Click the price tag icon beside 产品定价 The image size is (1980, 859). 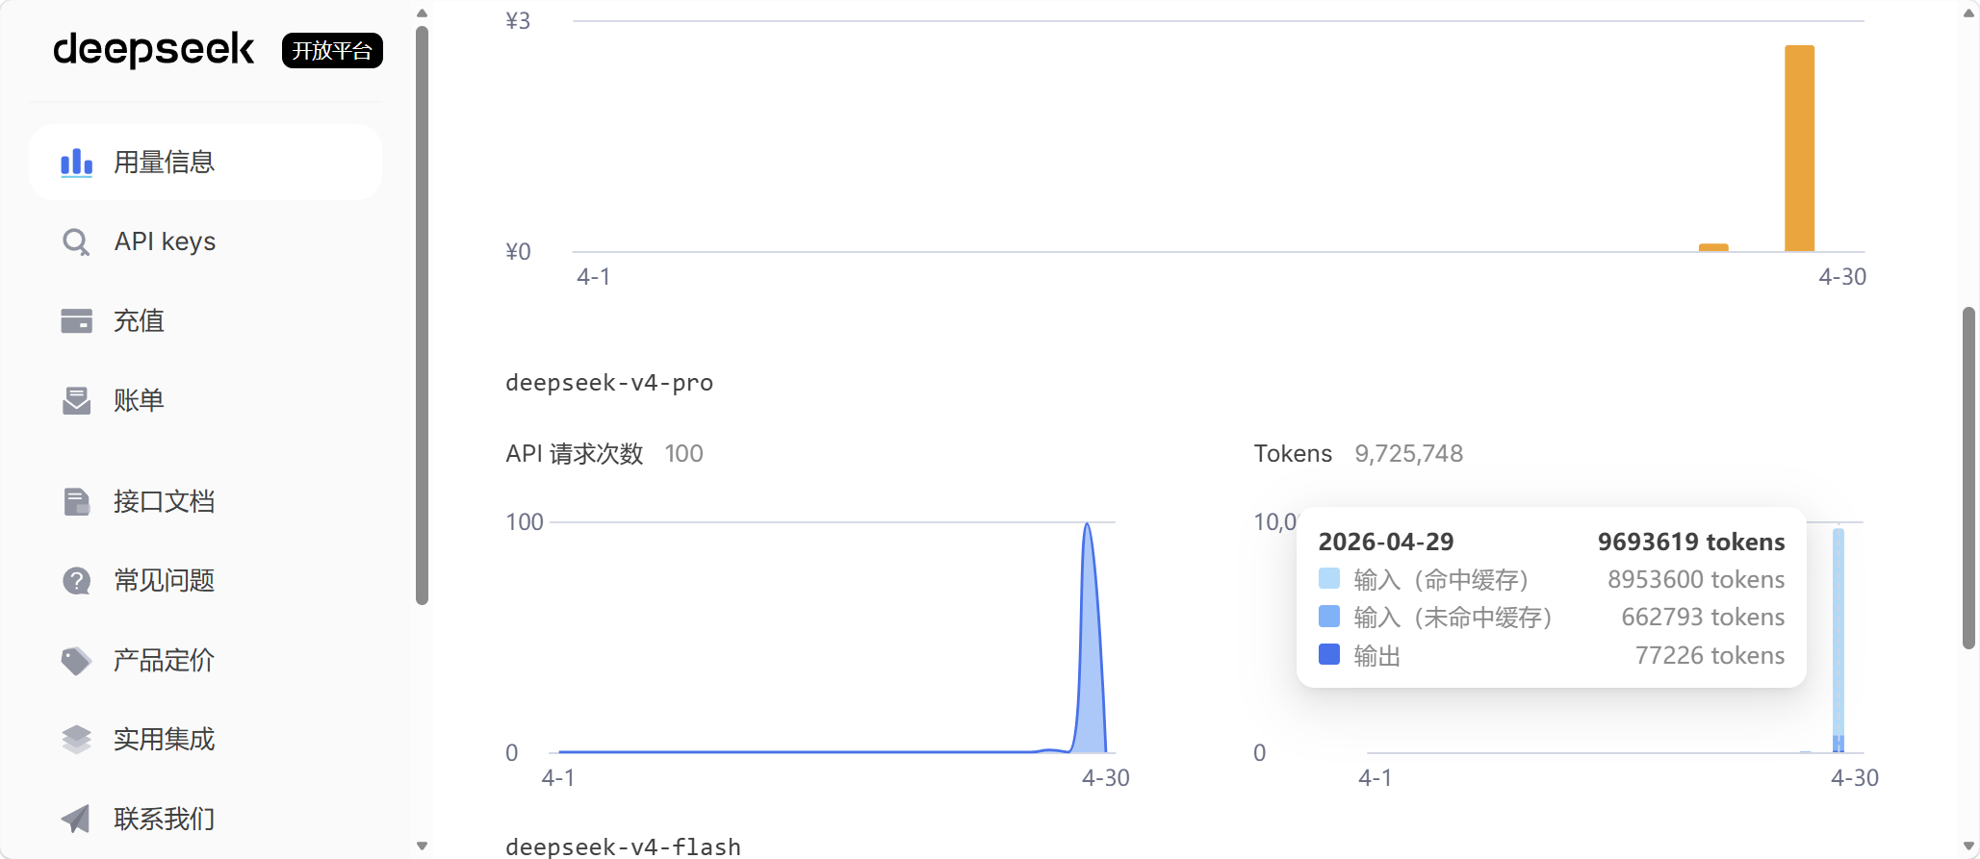click(76, 660)
